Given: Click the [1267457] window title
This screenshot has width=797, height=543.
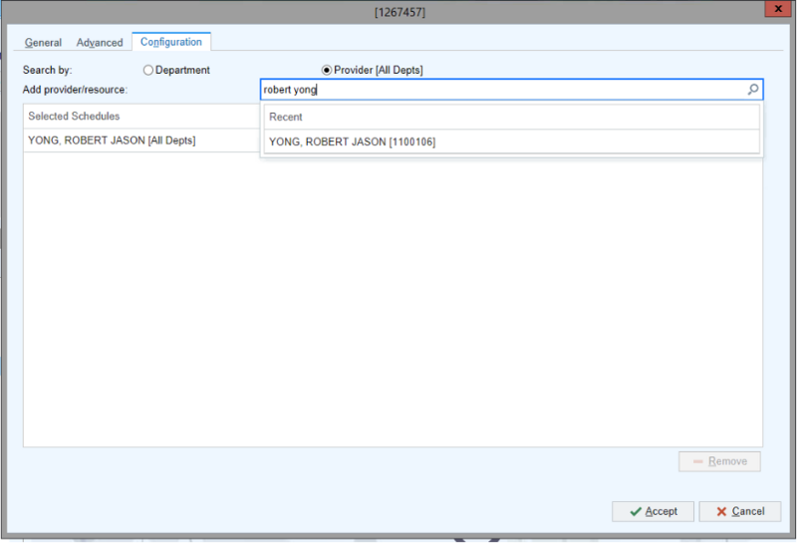Looking at the screenshot, I should pyautogui.click(x=399, y=12).
